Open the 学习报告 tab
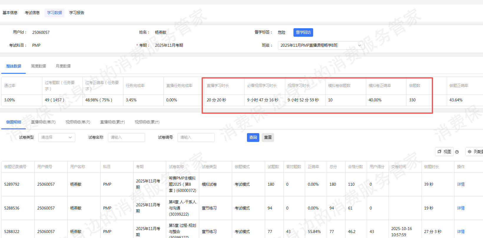Image resolution: width=483 pixels, height=238 pixels. pyautogui.click(x=77, y=13)
